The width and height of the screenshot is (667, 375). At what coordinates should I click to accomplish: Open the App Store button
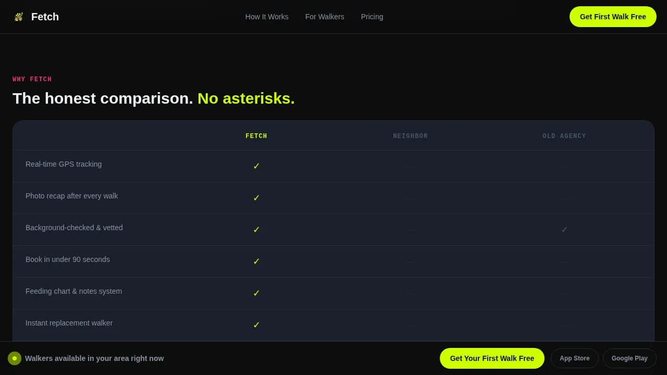point(575,358)
